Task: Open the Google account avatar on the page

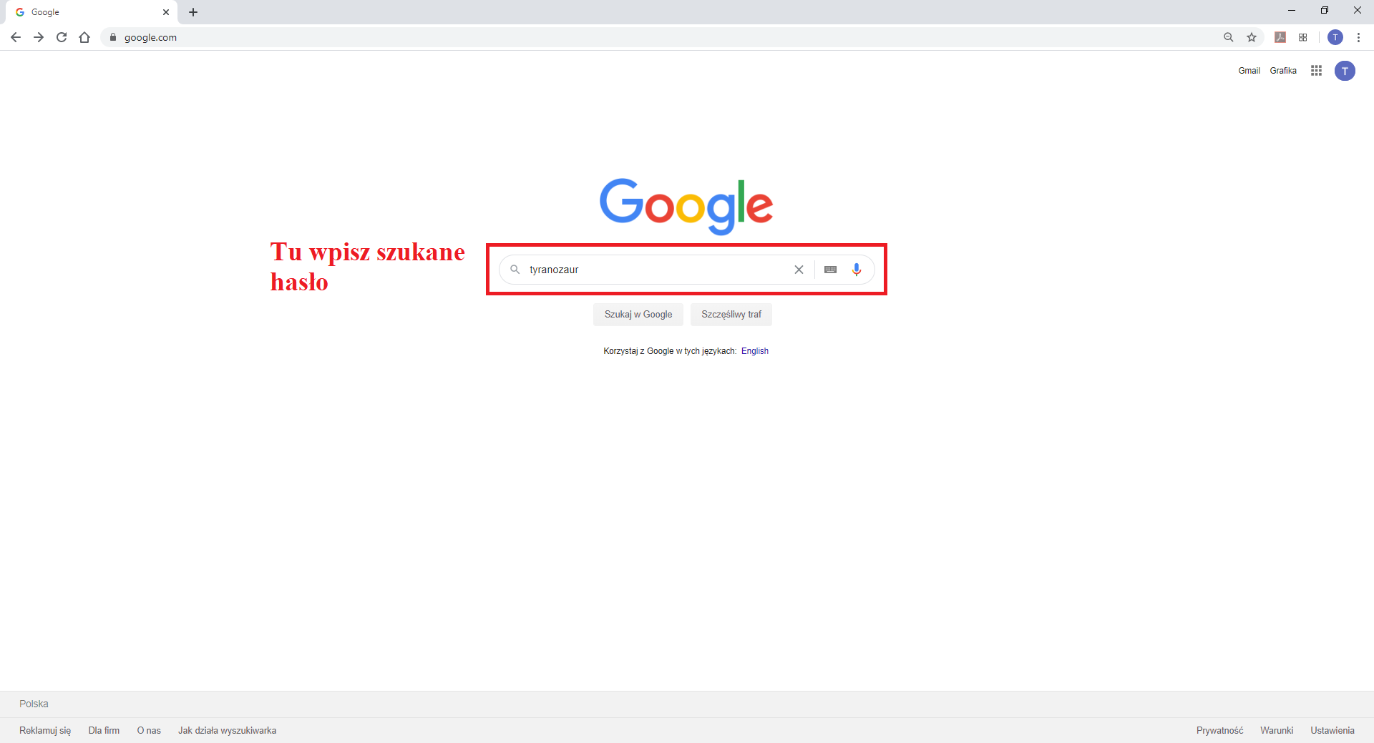Action: 1345,71
